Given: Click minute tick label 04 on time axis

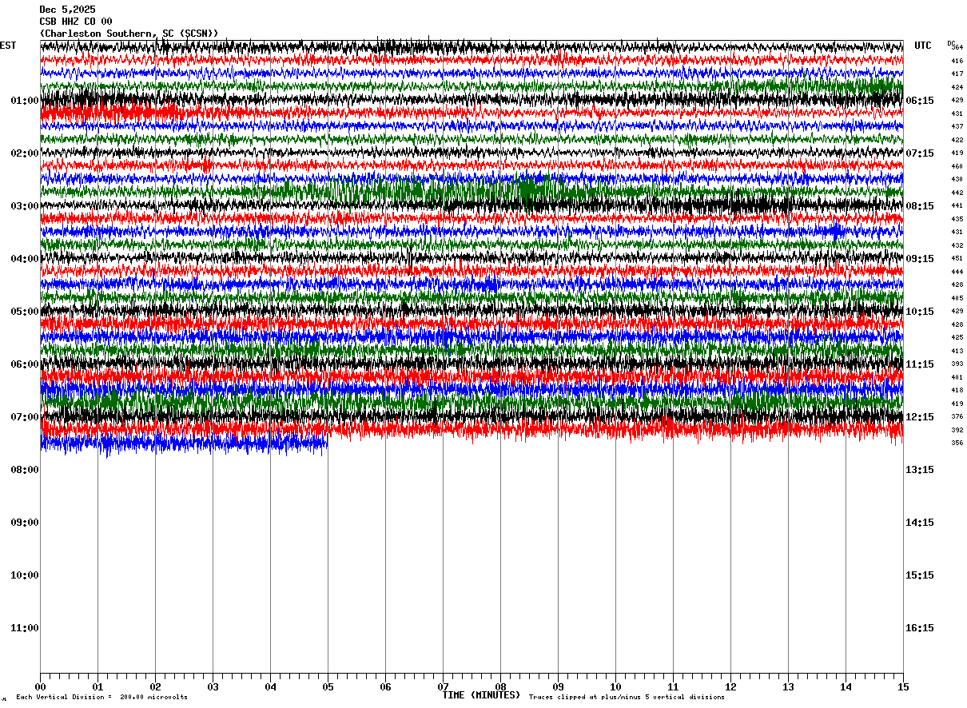Looking at the screenshot, I should tap(270, 686).
